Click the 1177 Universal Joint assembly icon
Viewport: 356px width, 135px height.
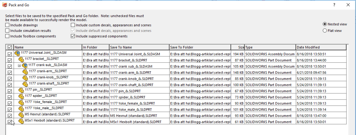tap(17, 53)
